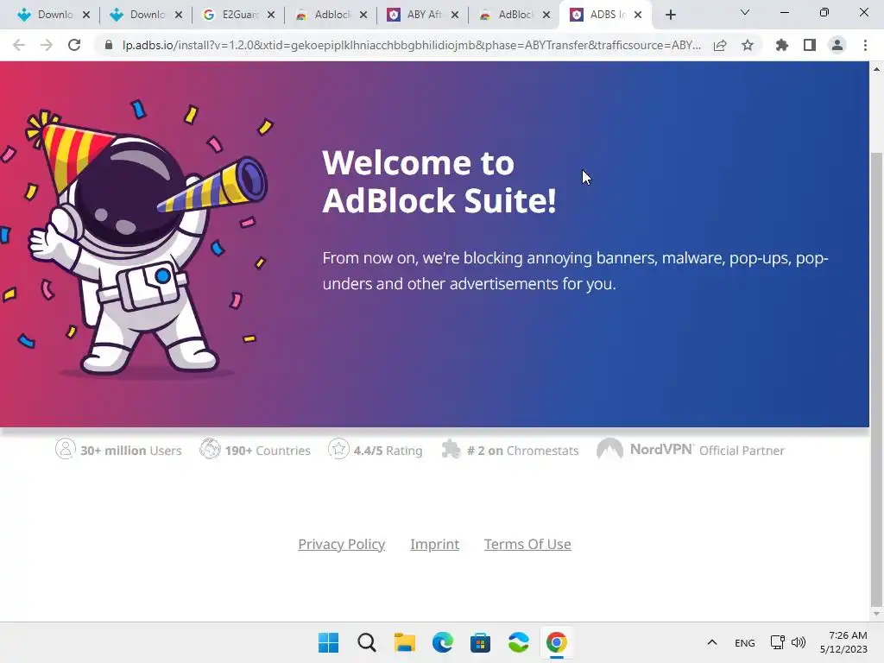Click the scrollbar down arrow
884x663 pixels.
(876, 614)
